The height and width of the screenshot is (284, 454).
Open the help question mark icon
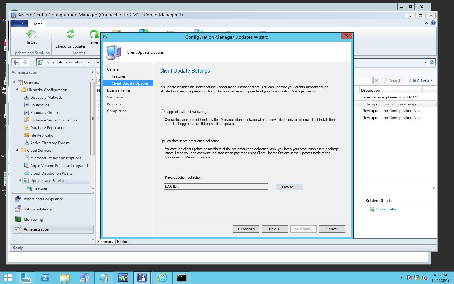433,23
